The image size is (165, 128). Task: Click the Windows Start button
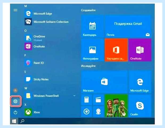click(14, 121)
